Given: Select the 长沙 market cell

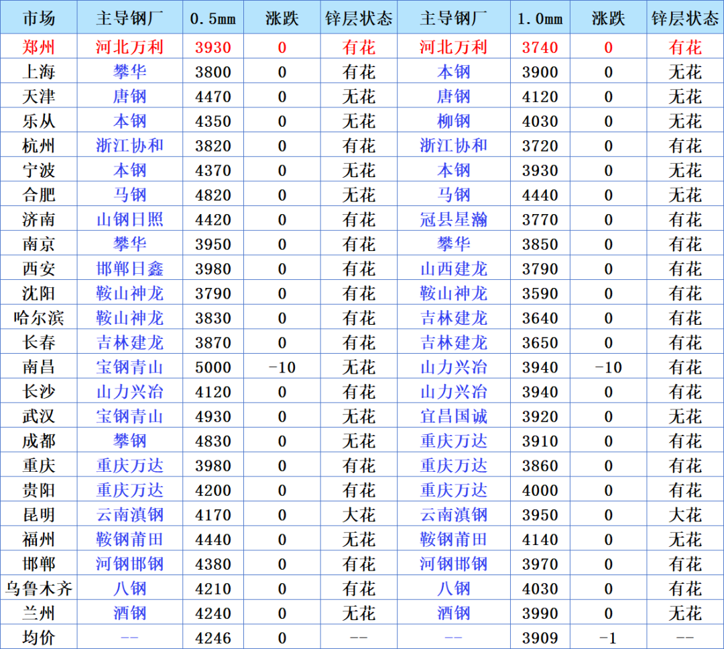Looking at the screenshot, I should tap(39, 391).
